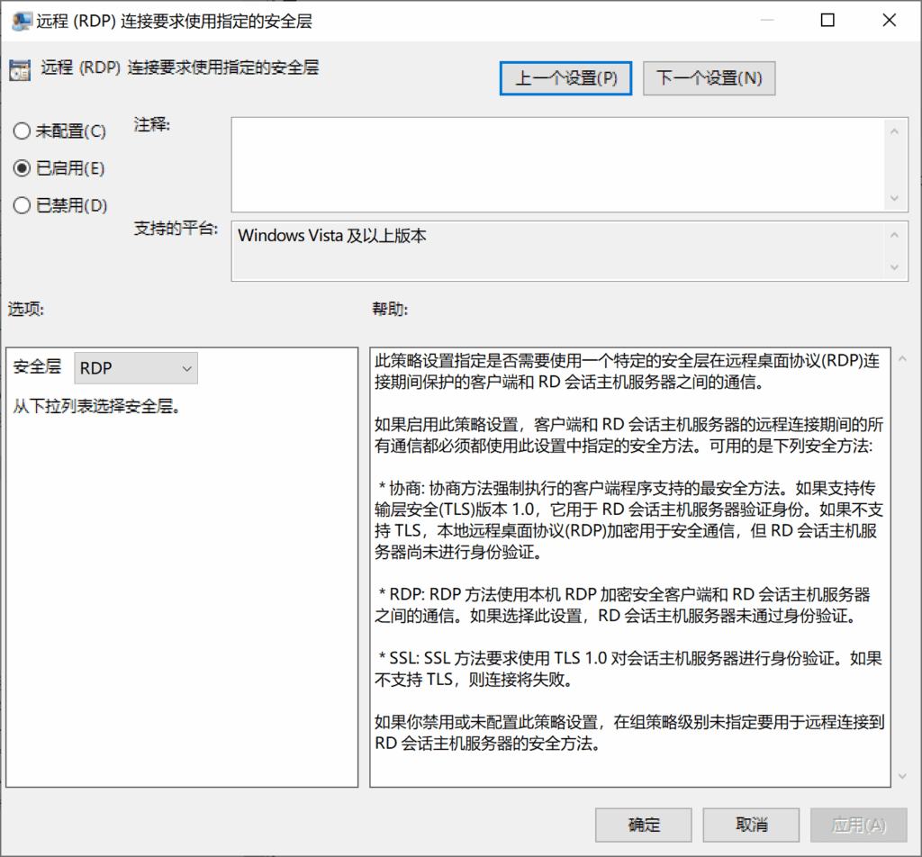Click the 应用(A) button
The height and width of the screenshot is (857, 922).
coord(858,825)
